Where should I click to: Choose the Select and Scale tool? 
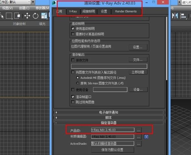(44, 16)
